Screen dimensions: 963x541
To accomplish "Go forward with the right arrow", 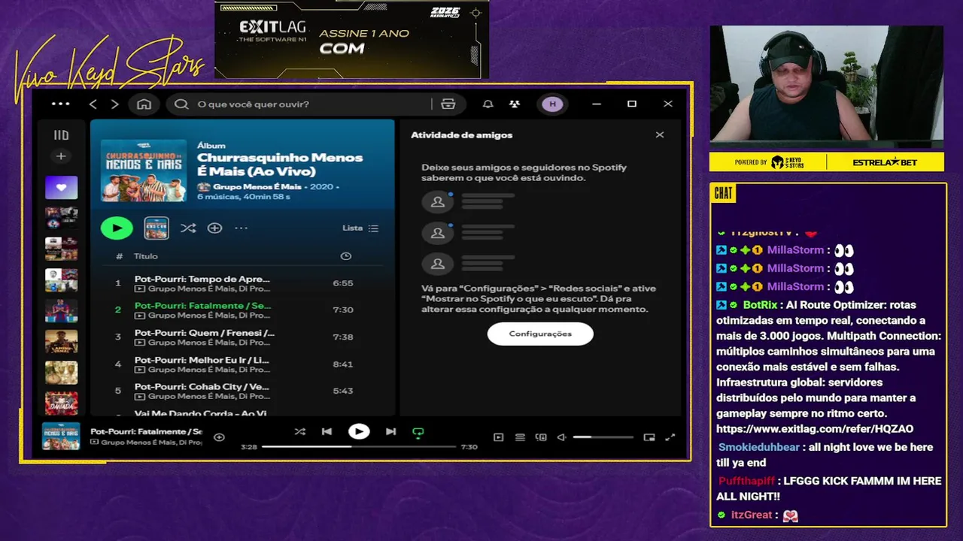I will (x=115, y=104).
